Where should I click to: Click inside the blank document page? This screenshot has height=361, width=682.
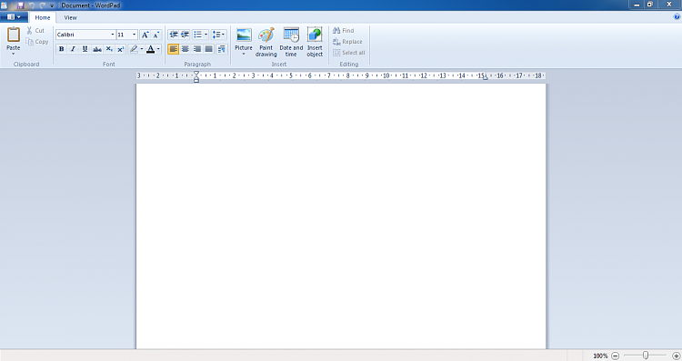coord(341,216)
